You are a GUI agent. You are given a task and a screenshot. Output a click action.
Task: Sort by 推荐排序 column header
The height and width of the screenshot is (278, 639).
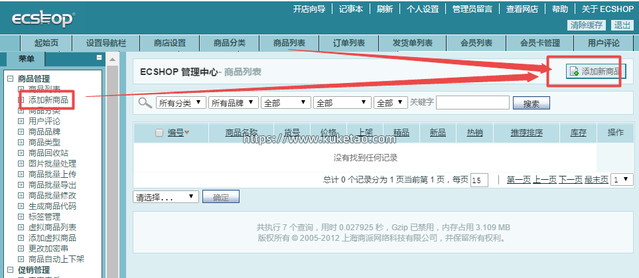(526, 133)
